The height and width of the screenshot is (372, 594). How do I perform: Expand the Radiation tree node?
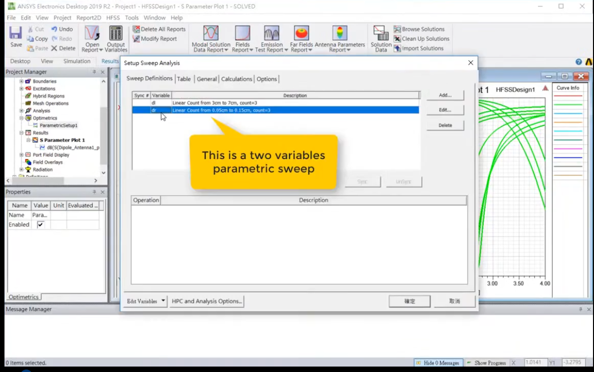pos(21,170)
